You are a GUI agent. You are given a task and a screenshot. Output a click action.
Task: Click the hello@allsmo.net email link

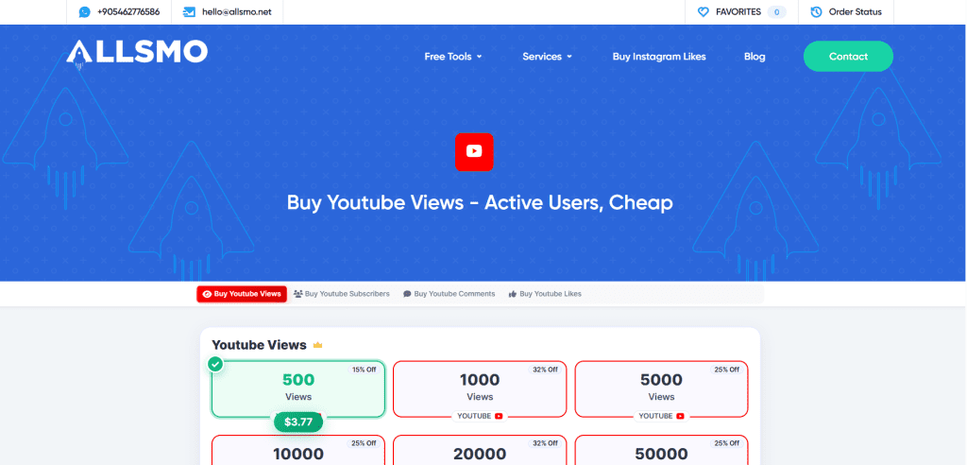click(x=237, y=11)
